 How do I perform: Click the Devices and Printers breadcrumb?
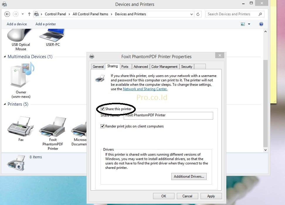130,14
